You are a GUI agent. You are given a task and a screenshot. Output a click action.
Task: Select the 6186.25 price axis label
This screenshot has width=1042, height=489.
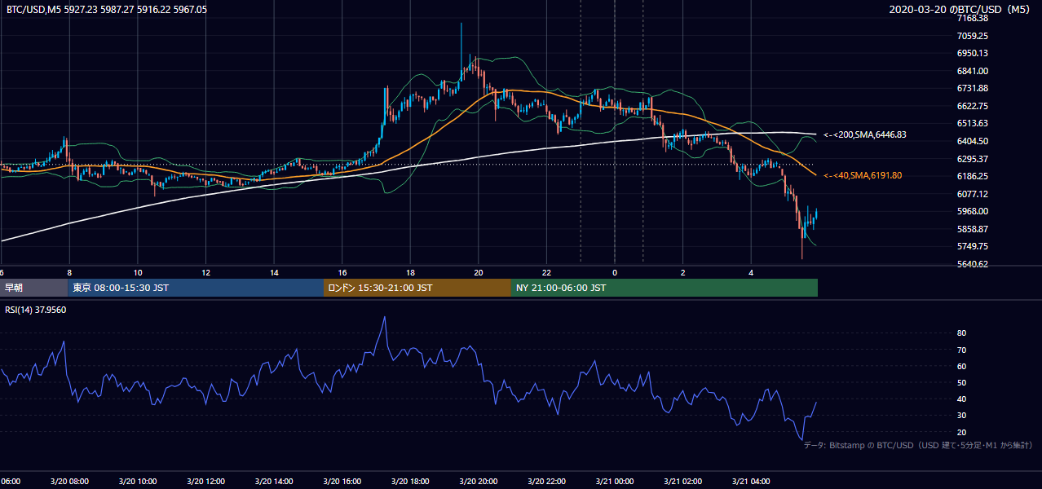click(x=973, y=176)
